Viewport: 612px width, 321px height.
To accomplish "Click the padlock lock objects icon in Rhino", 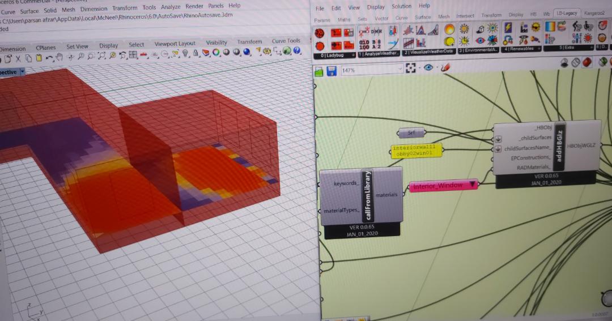I will click(195, 53).
